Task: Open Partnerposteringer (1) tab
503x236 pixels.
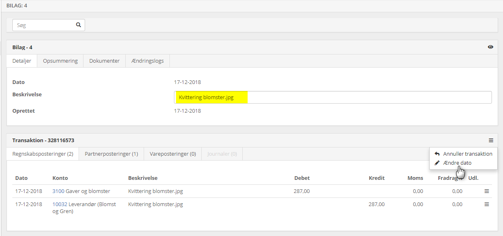Action: (111, 154)
